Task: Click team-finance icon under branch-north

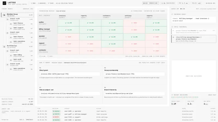Action: coord(11,24)
